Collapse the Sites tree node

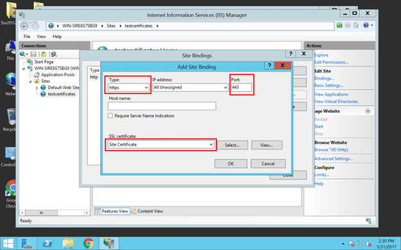(30, 81)
